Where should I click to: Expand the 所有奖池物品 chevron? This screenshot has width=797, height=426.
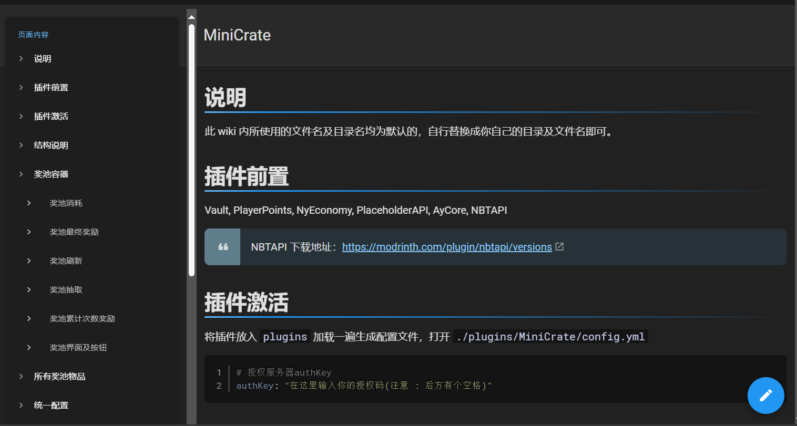[x=21, y=377]
